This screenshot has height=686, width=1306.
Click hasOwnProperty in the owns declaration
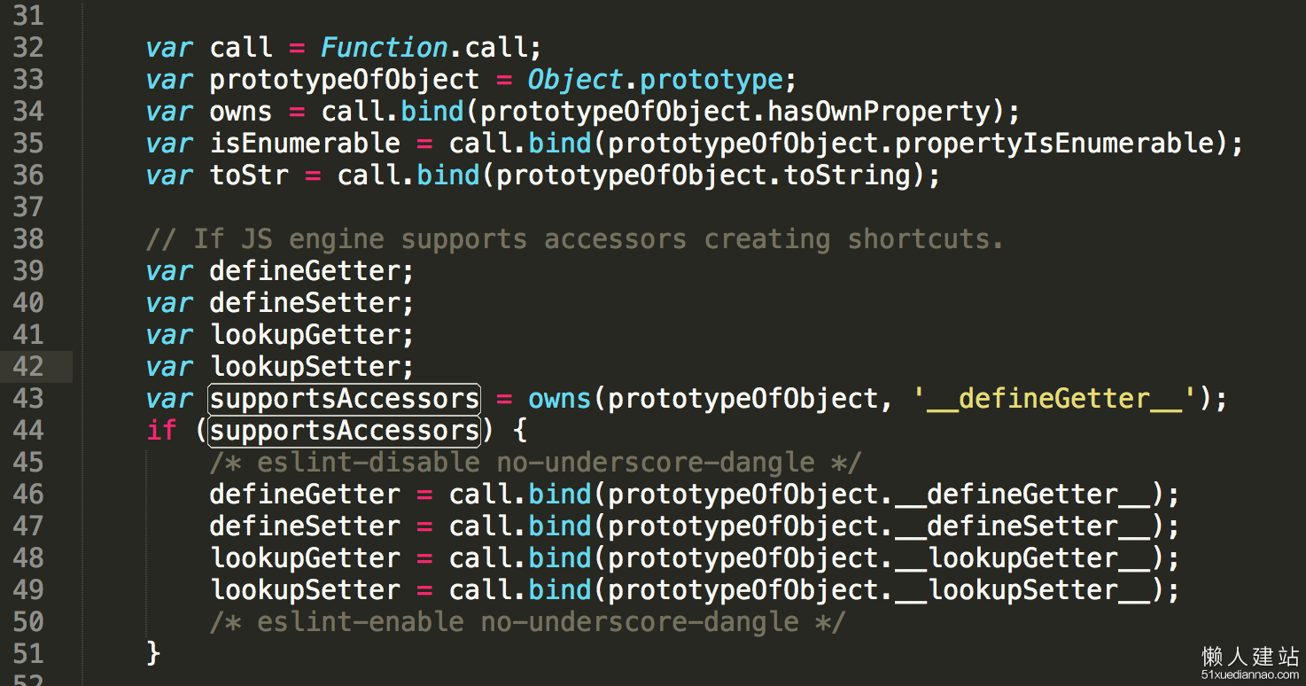coord(879,112)
